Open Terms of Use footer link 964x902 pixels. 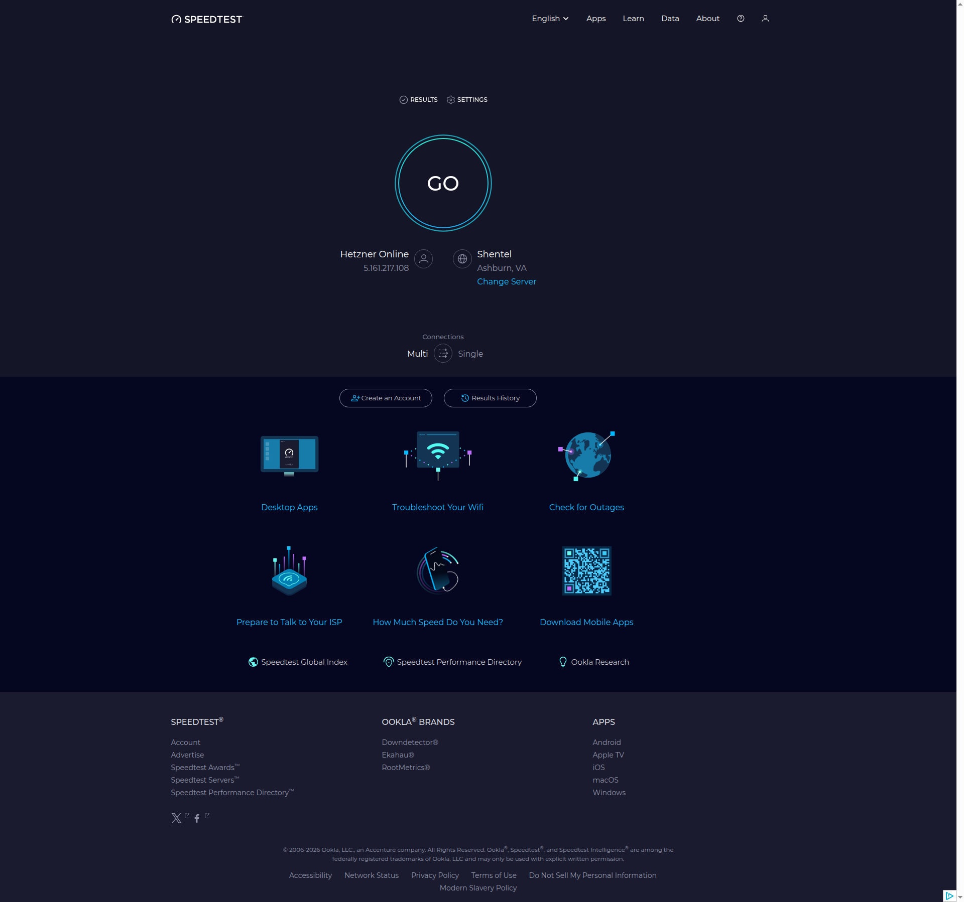pos(494,875)
